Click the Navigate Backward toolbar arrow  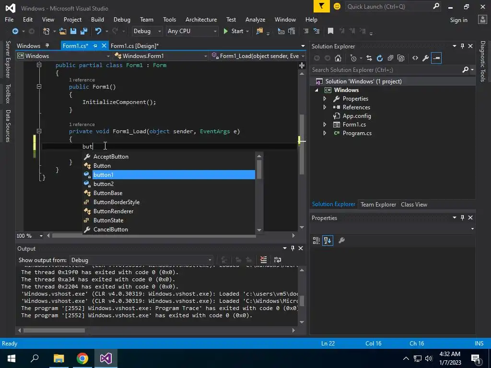coord(15,31)
